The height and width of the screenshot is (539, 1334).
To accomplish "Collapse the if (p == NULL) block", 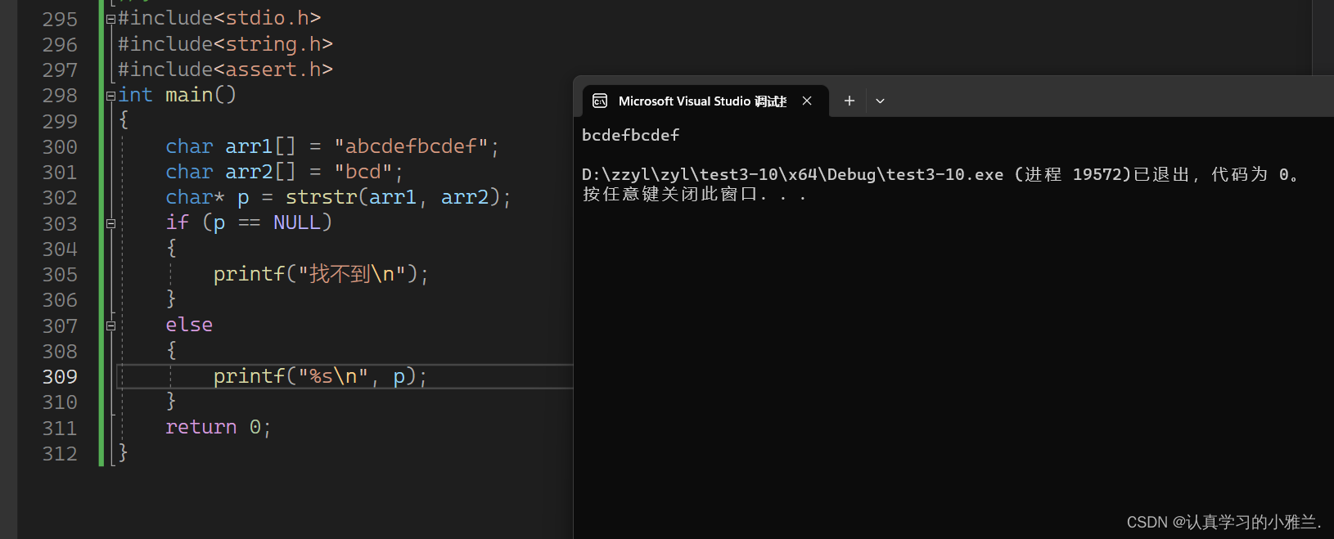I will click(110, 223).
